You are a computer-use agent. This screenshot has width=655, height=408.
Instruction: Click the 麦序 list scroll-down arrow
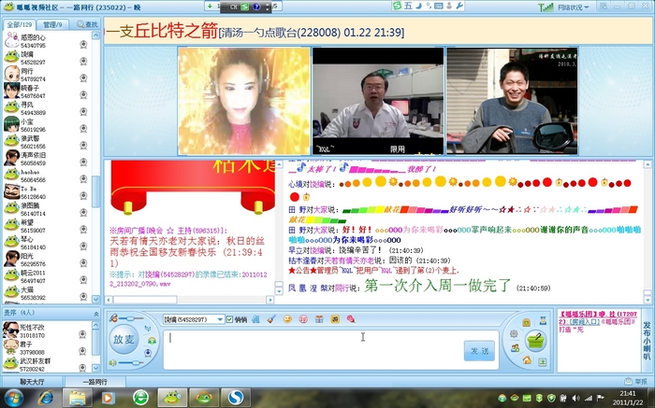[95, 368]
